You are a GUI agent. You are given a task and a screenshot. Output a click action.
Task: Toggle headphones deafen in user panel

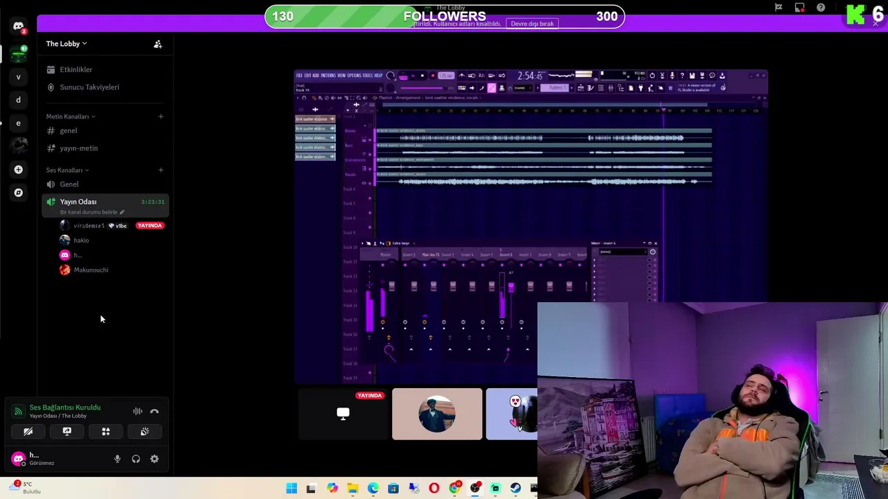point(136,459)
